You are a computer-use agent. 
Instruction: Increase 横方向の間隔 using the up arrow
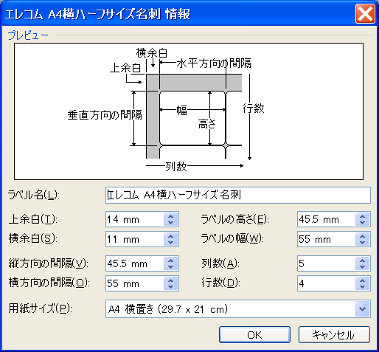(x=170, y=280)
